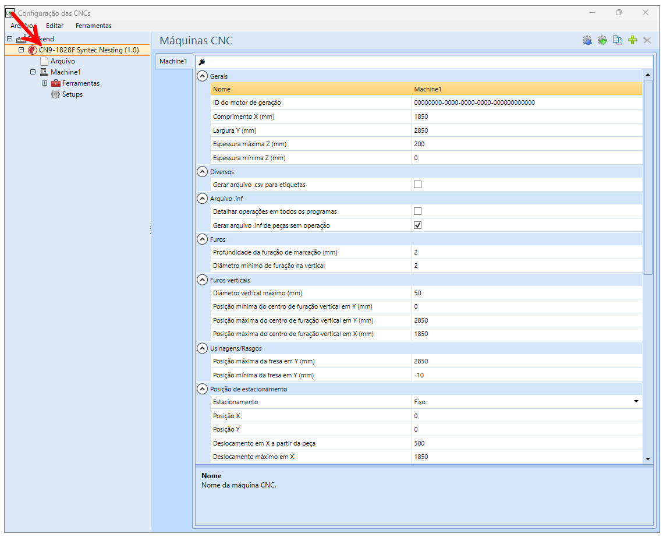Open the Editar menu
This screenshot has width=663, height=537.
pyautogui.click(x=55, y=26)
